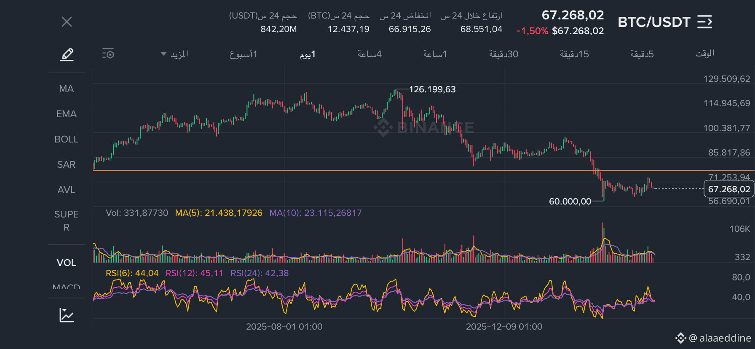755x349 pixels.
Task: Click the 2025-08-01 01:00 date label
Action: click(284, 327)
